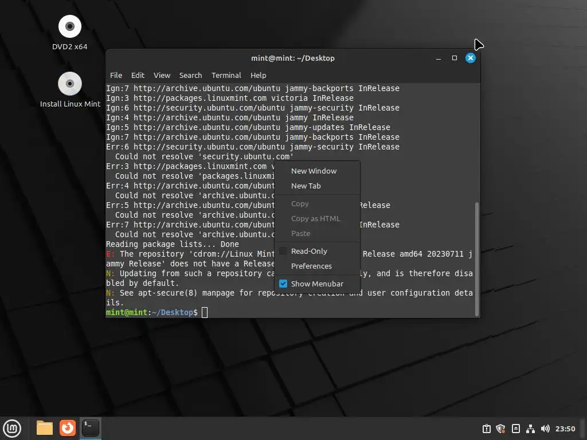
Task: Minimize the terminal window
Action: click(x=439, y=58)
